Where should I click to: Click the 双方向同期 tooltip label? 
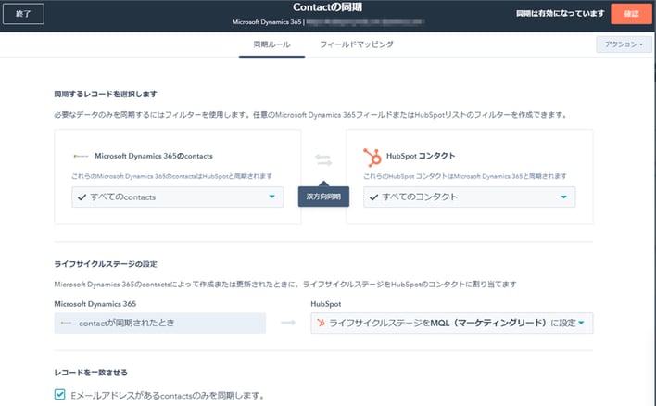tap(323, 197)
